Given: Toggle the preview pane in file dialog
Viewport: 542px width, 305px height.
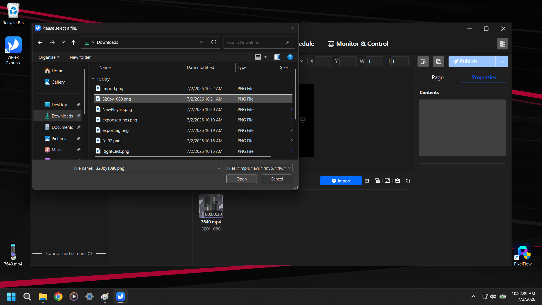Looking at the screenshot, I should (277, 57).
